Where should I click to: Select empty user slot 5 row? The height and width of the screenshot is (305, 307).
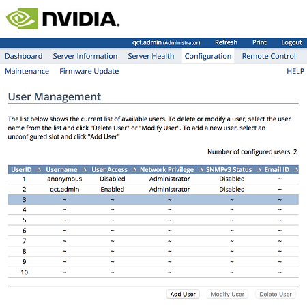153,220
